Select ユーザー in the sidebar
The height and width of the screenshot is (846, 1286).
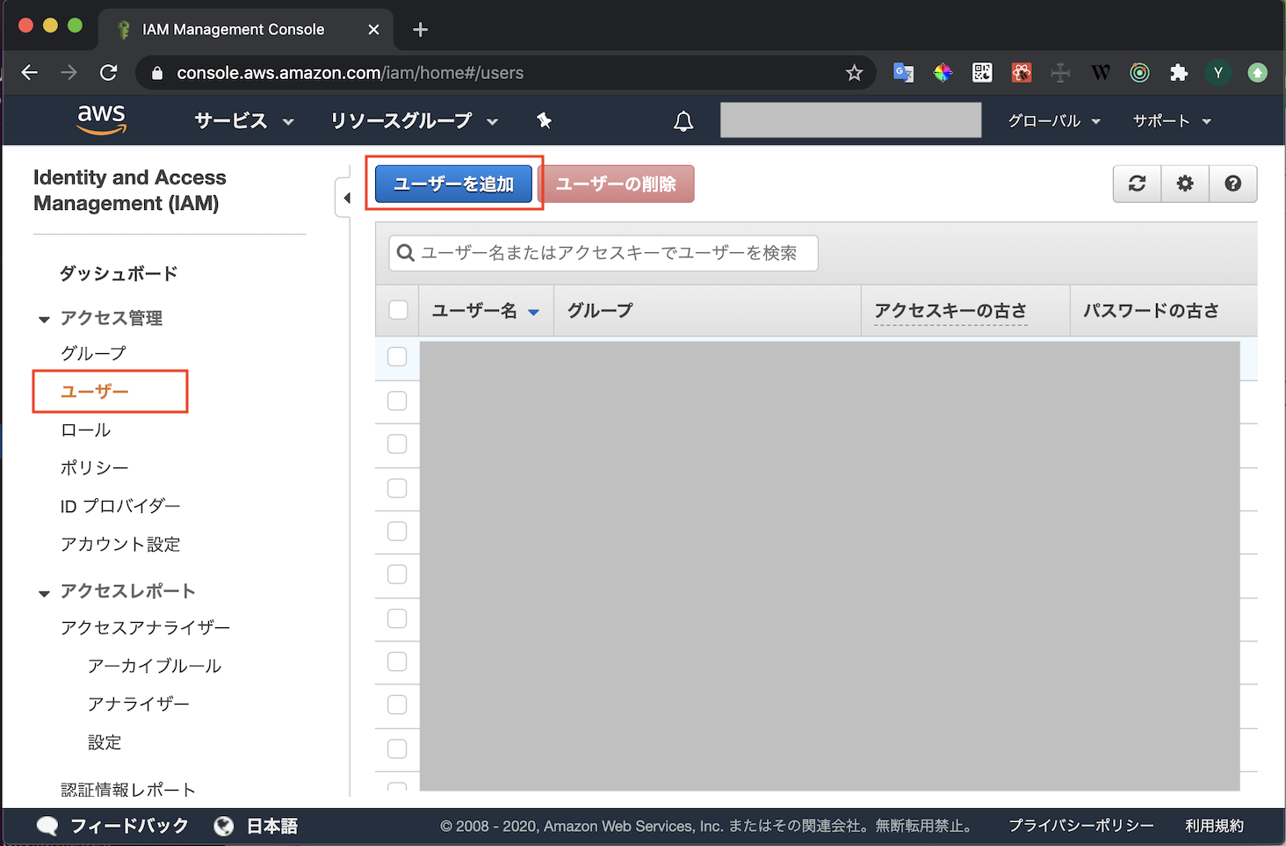tap(94, 391)
